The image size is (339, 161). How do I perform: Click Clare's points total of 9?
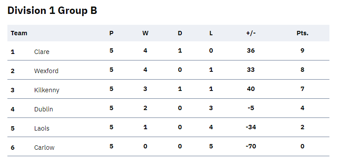[302, 50]
